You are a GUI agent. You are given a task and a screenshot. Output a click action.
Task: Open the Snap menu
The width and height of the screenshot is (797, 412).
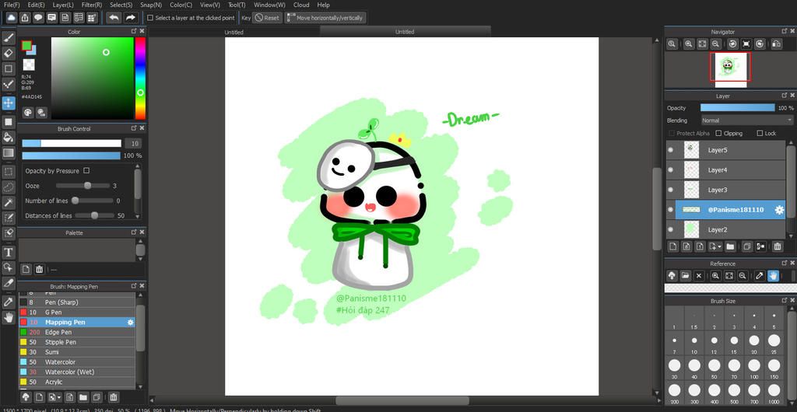click(x=151, y=5)
